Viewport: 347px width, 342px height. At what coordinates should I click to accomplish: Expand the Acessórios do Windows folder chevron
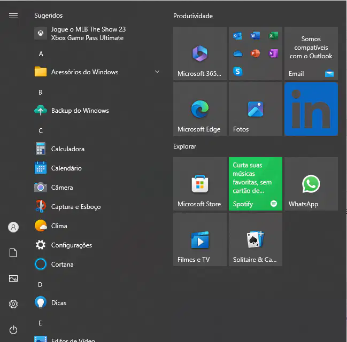(157, 72)
